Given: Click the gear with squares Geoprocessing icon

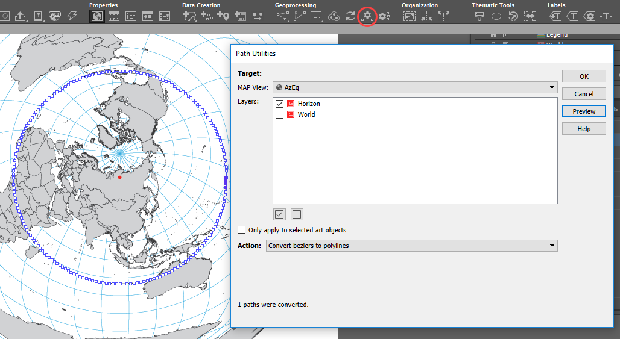Looking at the screenshot, I should pos(384,16).
